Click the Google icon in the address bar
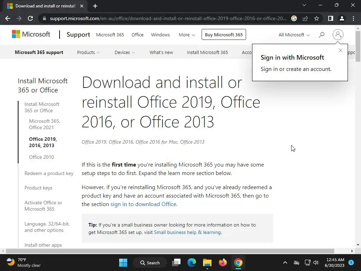 tap(294, 18)
